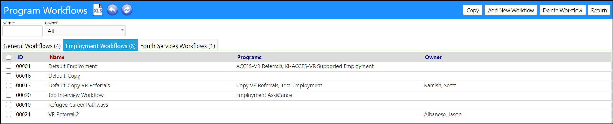This screenshot has height=124, width=613.
Task: Select the Refugee Career Pathways checkbox
Action: 9,105
